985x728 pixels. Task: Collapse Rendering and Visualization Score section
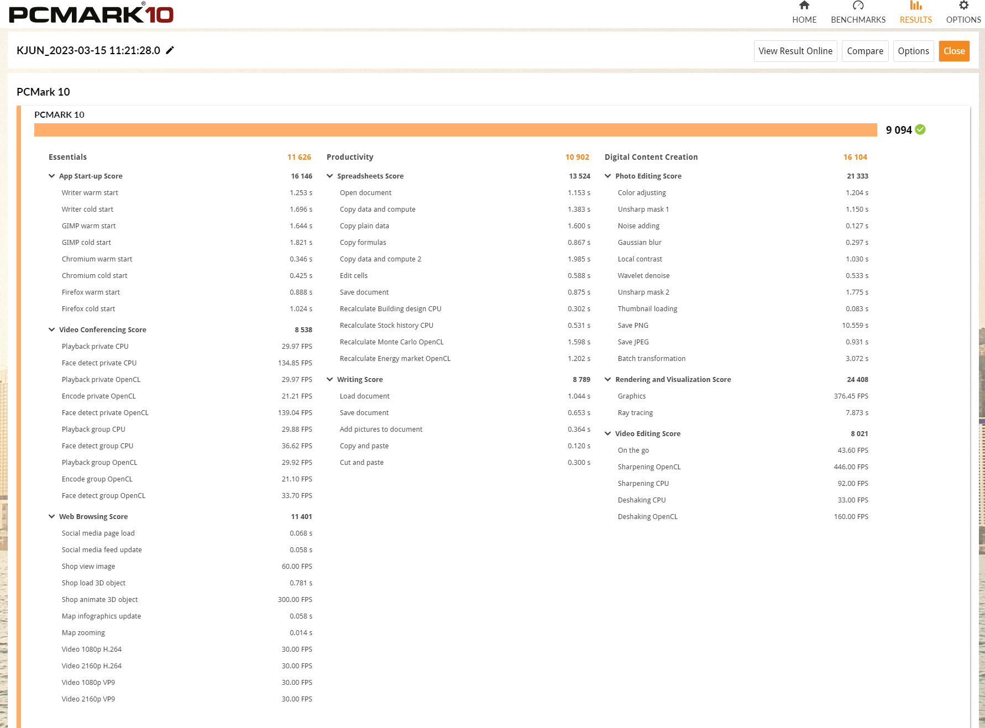pyautogui.click(x=608, y=379)
